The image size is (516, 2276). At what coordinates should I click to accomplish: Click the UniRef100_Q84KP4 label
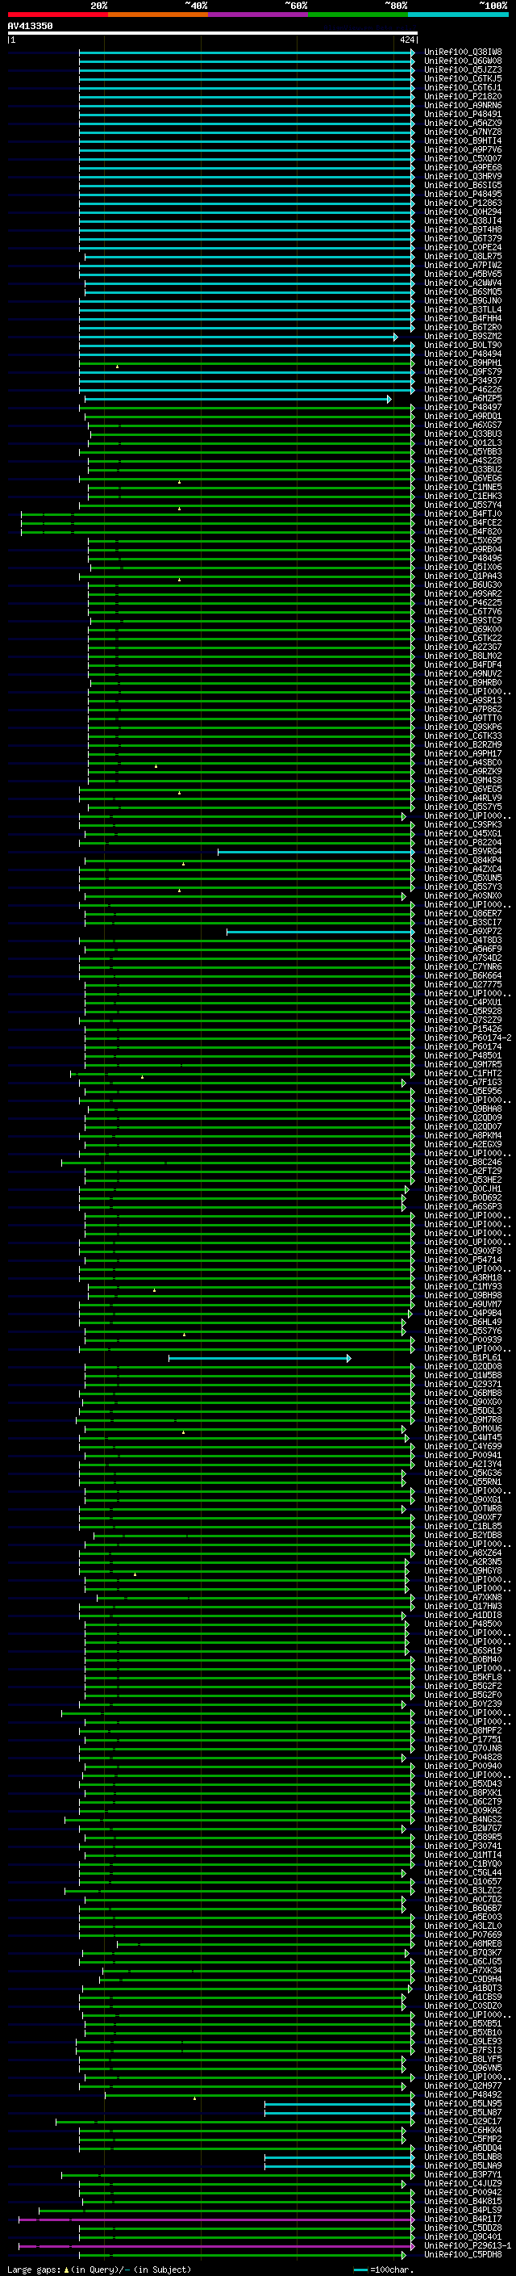coord(463,861)
